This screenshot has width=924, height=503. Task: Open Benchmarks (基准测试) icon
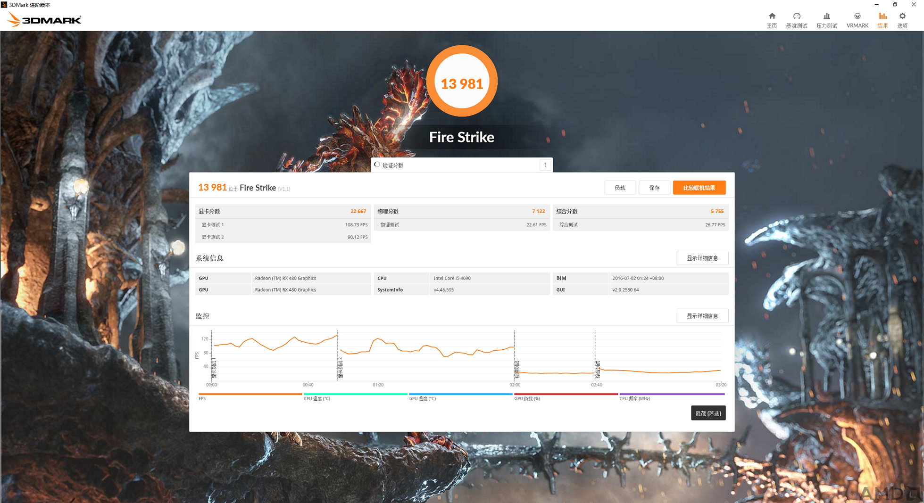point(796,20)
